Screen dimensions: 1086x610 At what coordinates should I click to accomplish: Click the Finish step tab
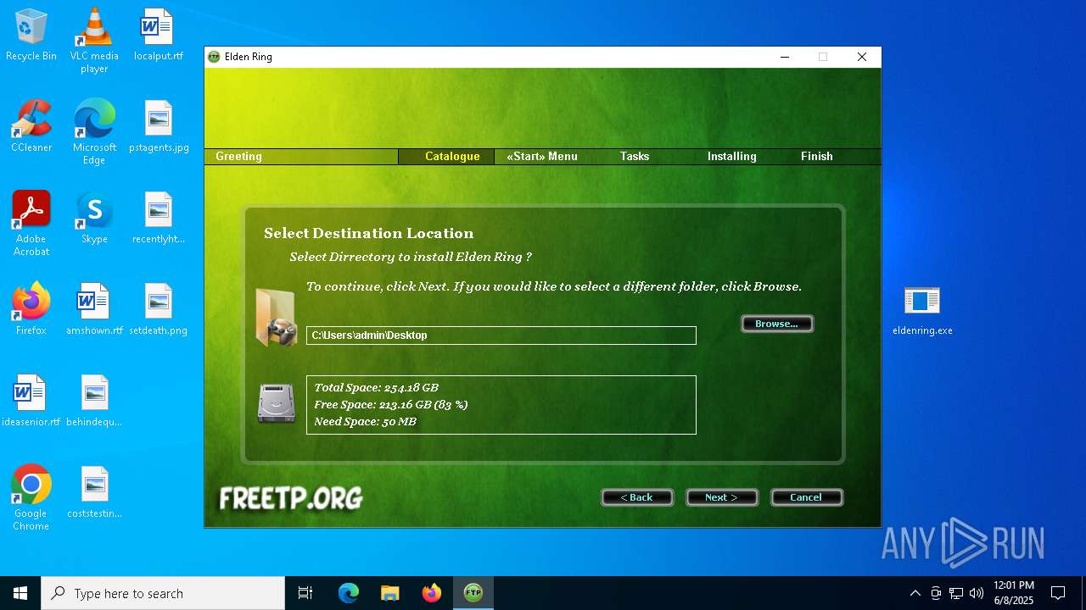click(817, 157)
